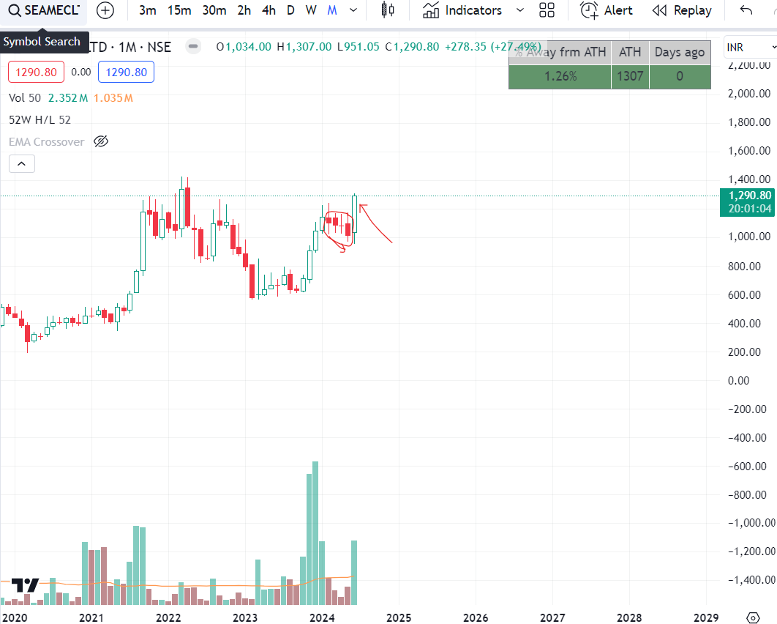Click the current price label 1,290.80 on axis
The width and height of the screenshot is (777, 624).
[x=747, y=202]
